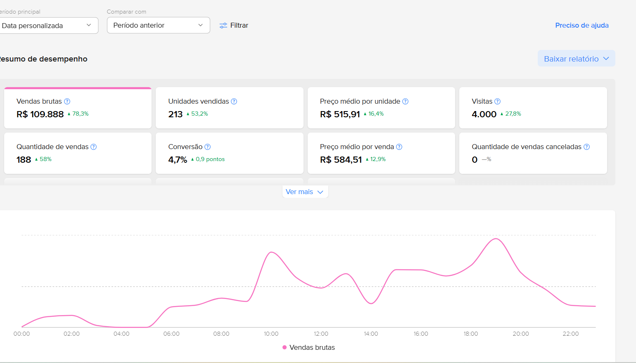Click the Filtrar button
The width and height of the screenshot is (636, 363).
point(234,26)
